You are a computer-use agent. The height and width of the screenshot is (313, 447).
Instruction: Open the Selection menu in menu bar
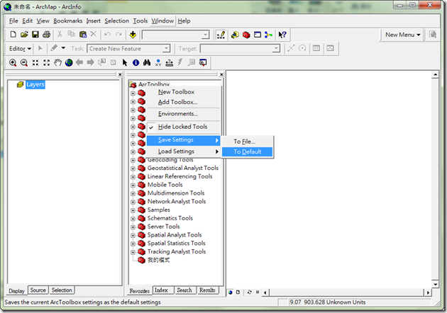116,21
